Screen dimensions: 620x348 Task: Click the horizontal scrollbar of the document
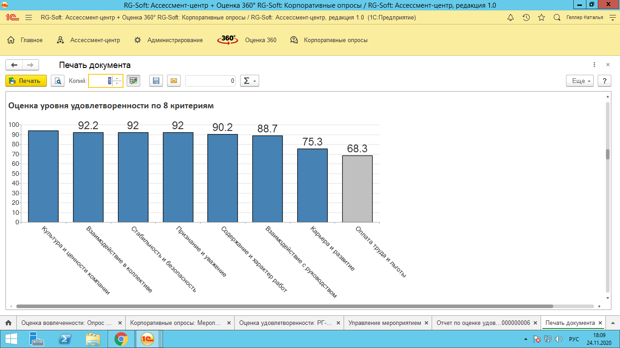(x=285, y=306)
